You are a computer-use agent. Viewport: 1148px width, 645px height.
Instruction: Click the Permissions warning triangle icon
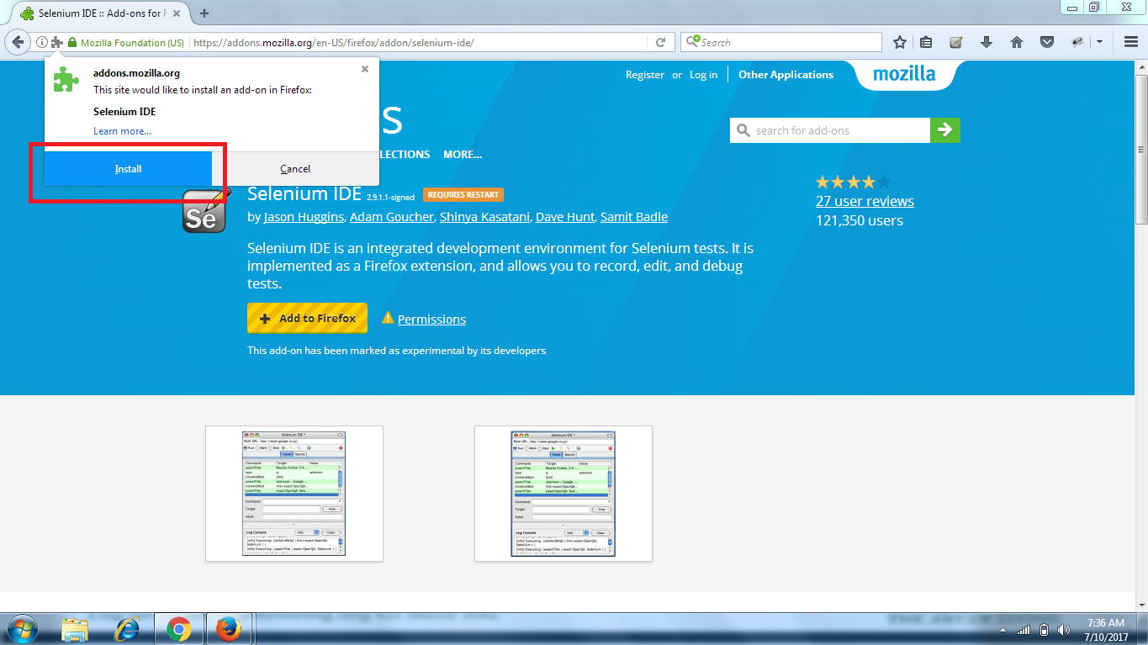[x=388, y=318]
